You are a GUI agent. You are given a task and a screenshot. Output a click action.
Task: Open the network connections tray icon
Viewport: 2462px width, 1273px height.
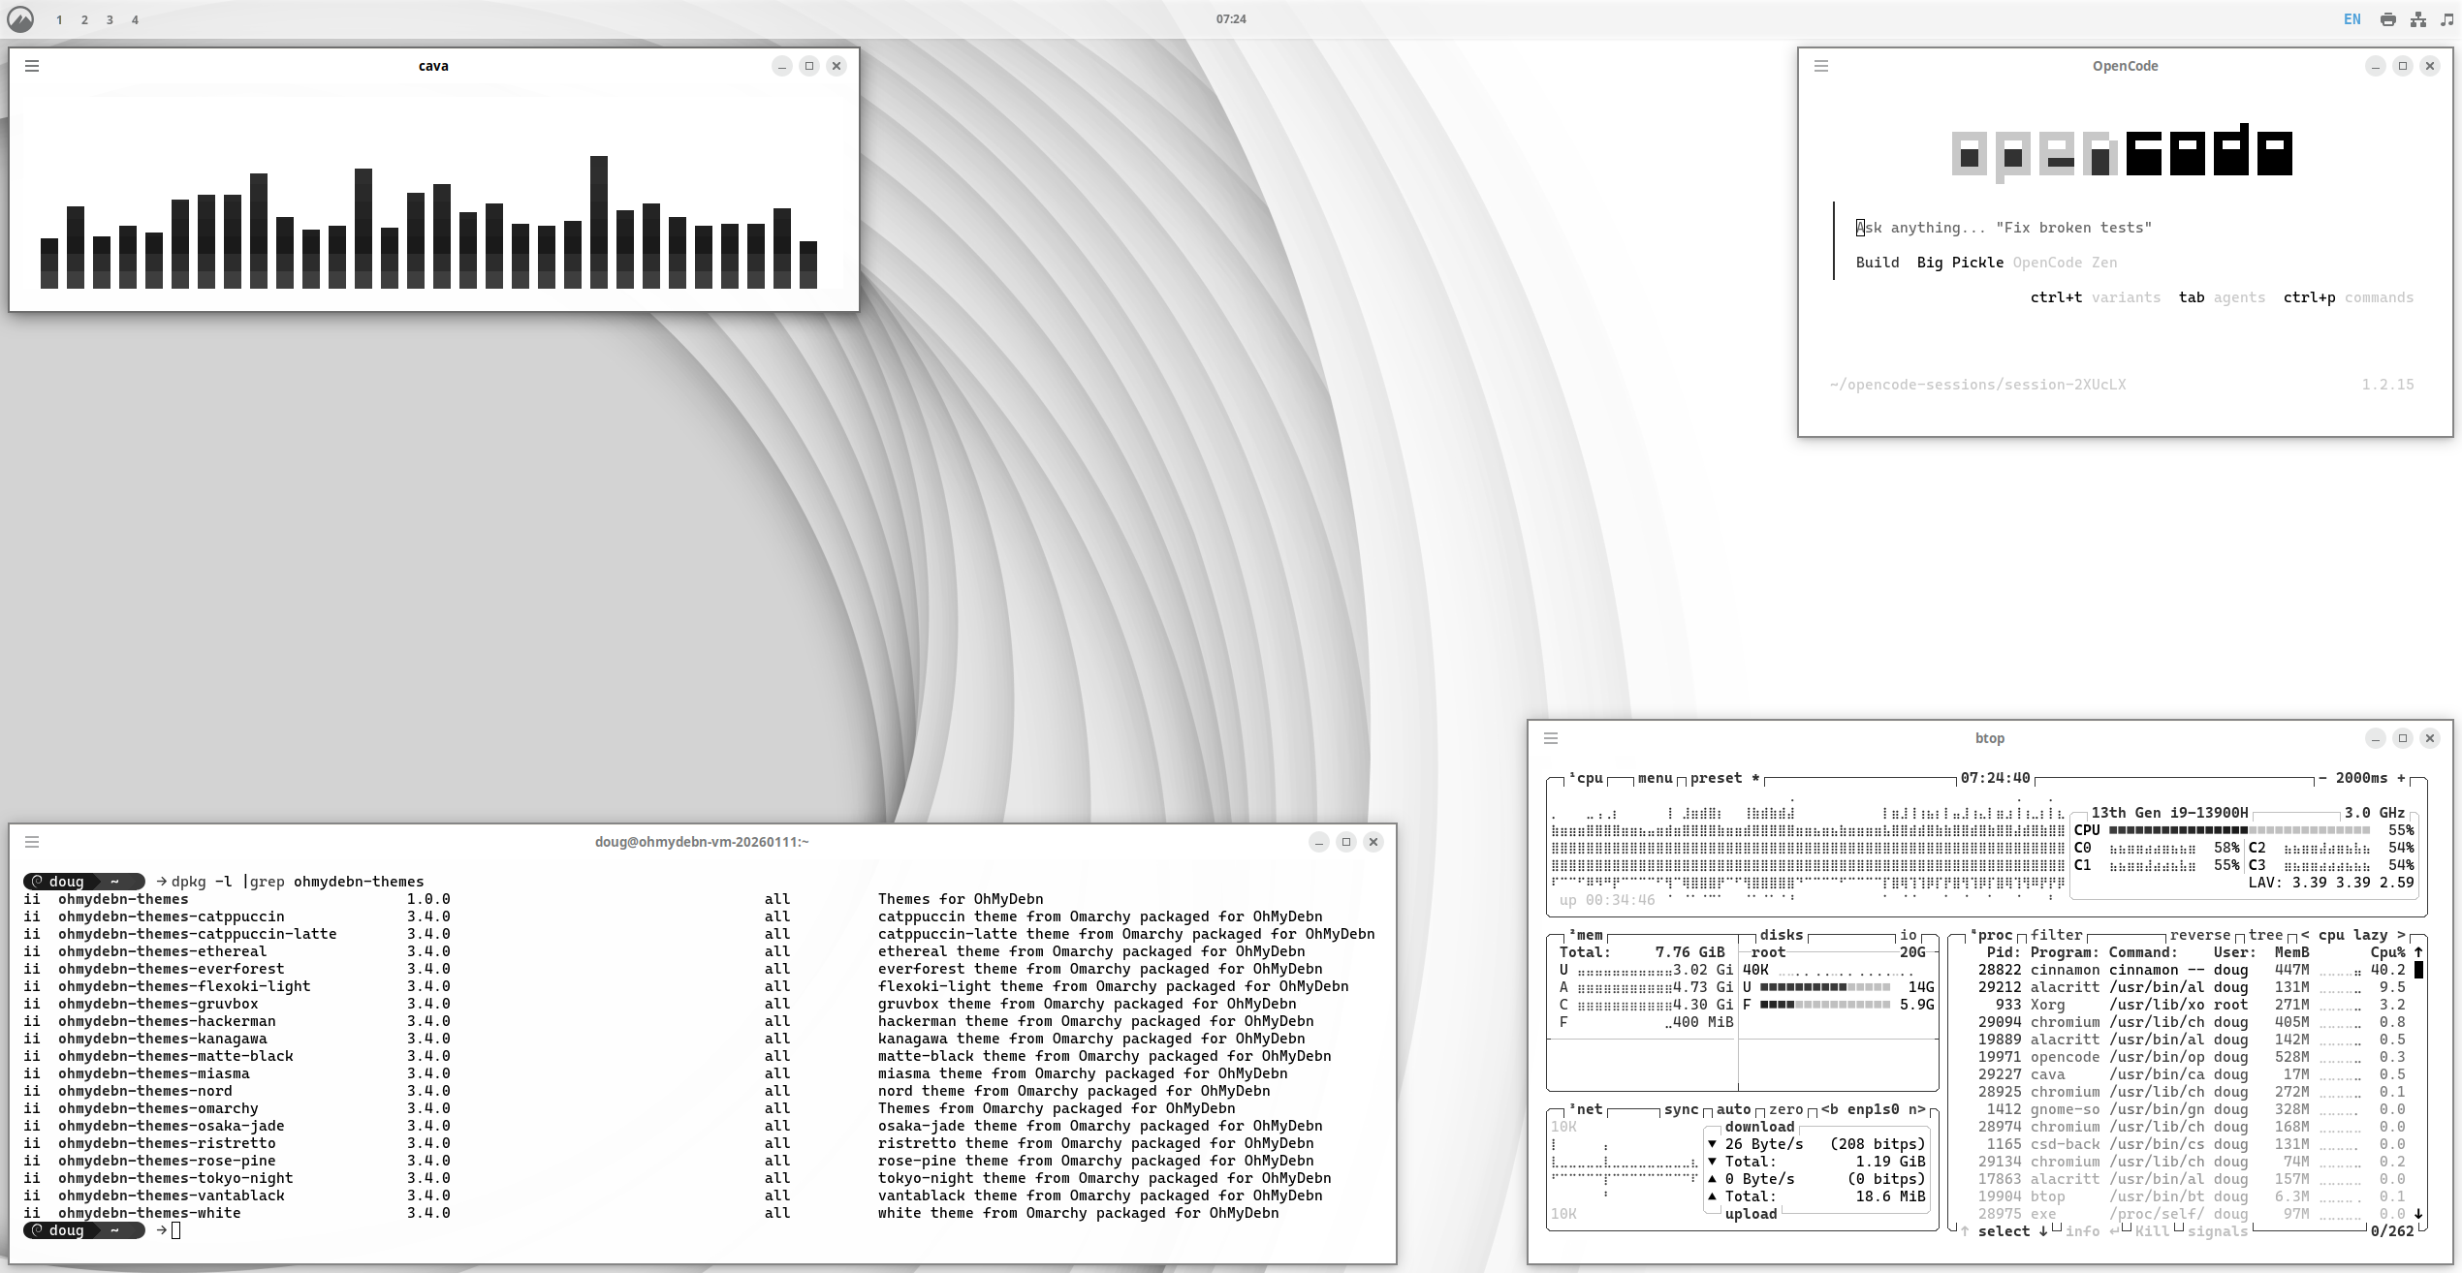coord(2418,19)
